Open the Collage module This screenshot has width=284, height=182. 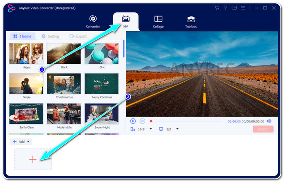(x=158, y=22)
